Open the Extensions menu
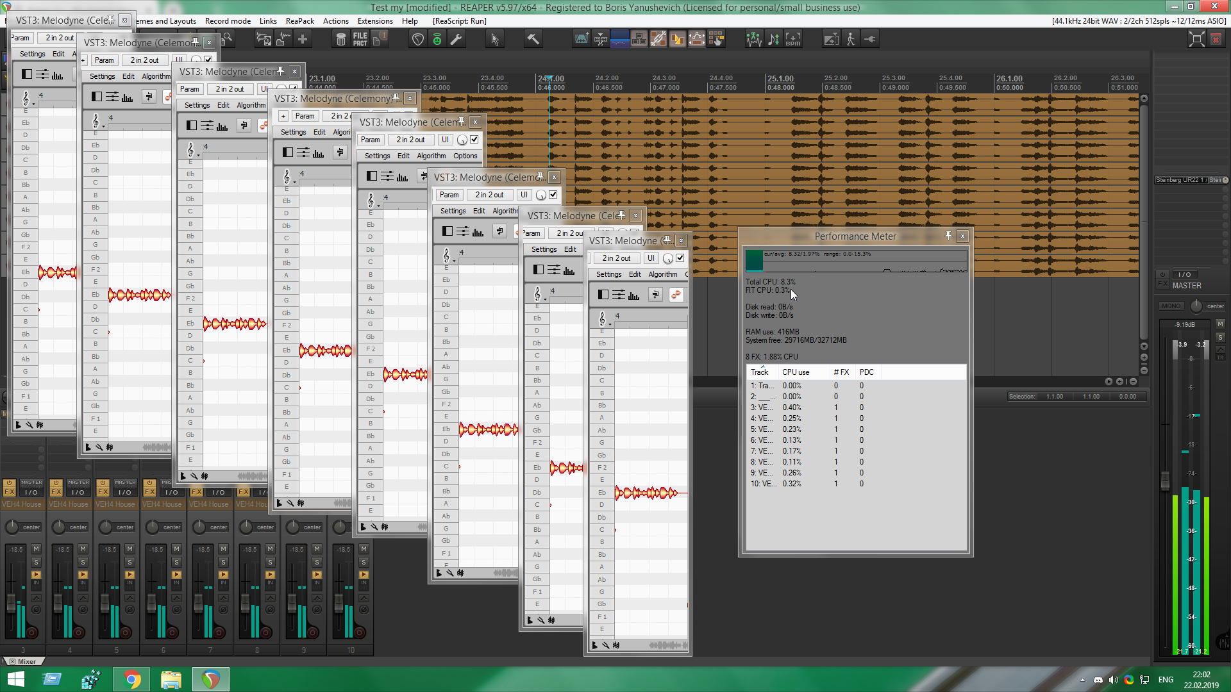This screenshot has width=1231, height=692. 375,21
